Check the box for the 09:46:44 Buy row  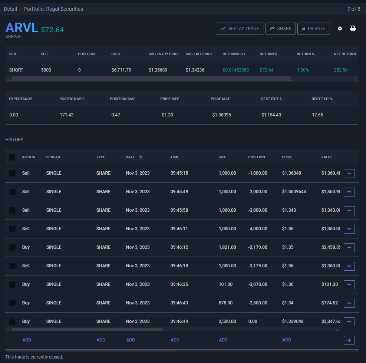[x=12, y=321]
